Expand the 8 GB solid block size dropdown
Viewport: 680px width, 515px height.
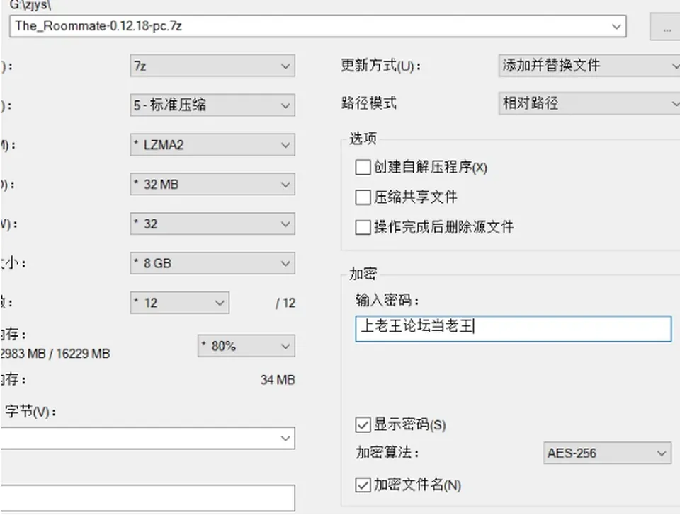coord(212,263)
